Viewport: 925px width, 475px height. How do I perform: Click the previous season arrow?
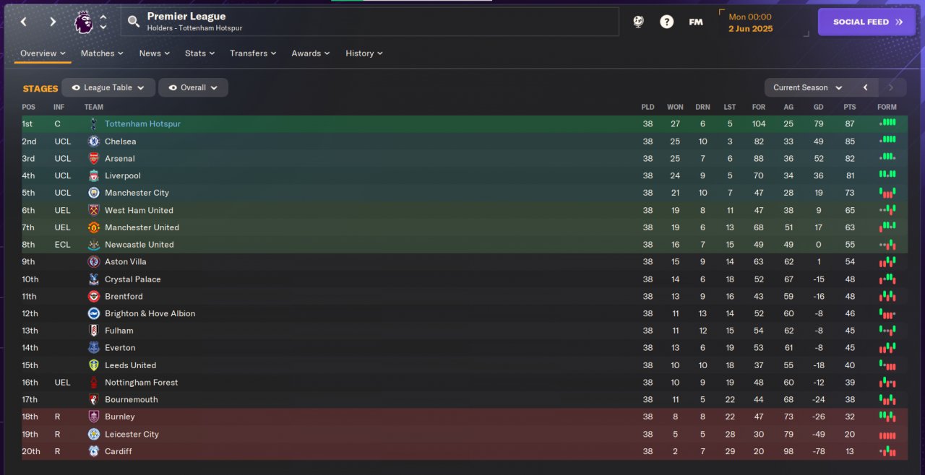click(865, 87)
